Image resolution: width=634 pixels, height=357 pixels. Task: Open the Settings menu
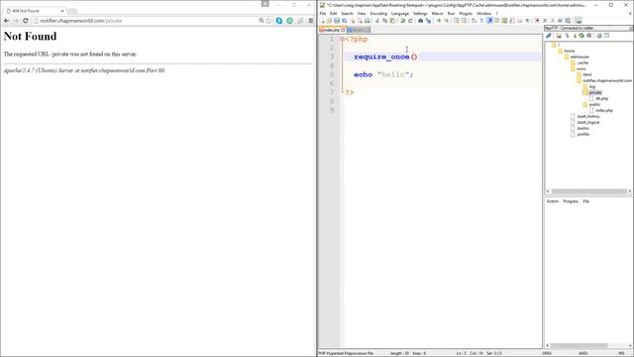pos(420,13)
